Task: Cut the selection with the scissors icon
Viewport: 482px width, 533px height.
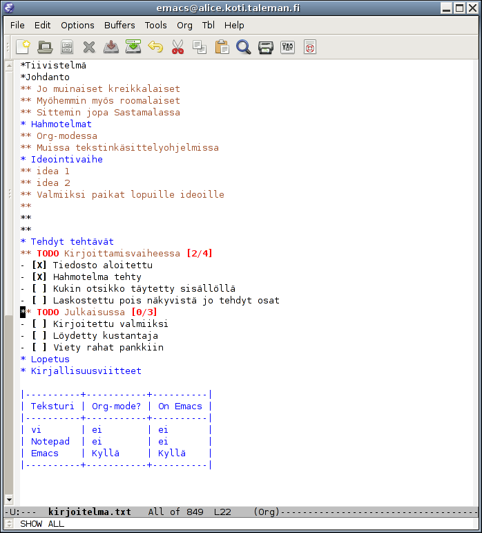Action: point(177,47)
